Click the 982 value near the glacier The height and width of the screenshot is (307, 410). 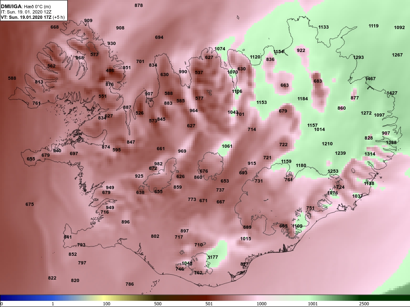point(158,164)
